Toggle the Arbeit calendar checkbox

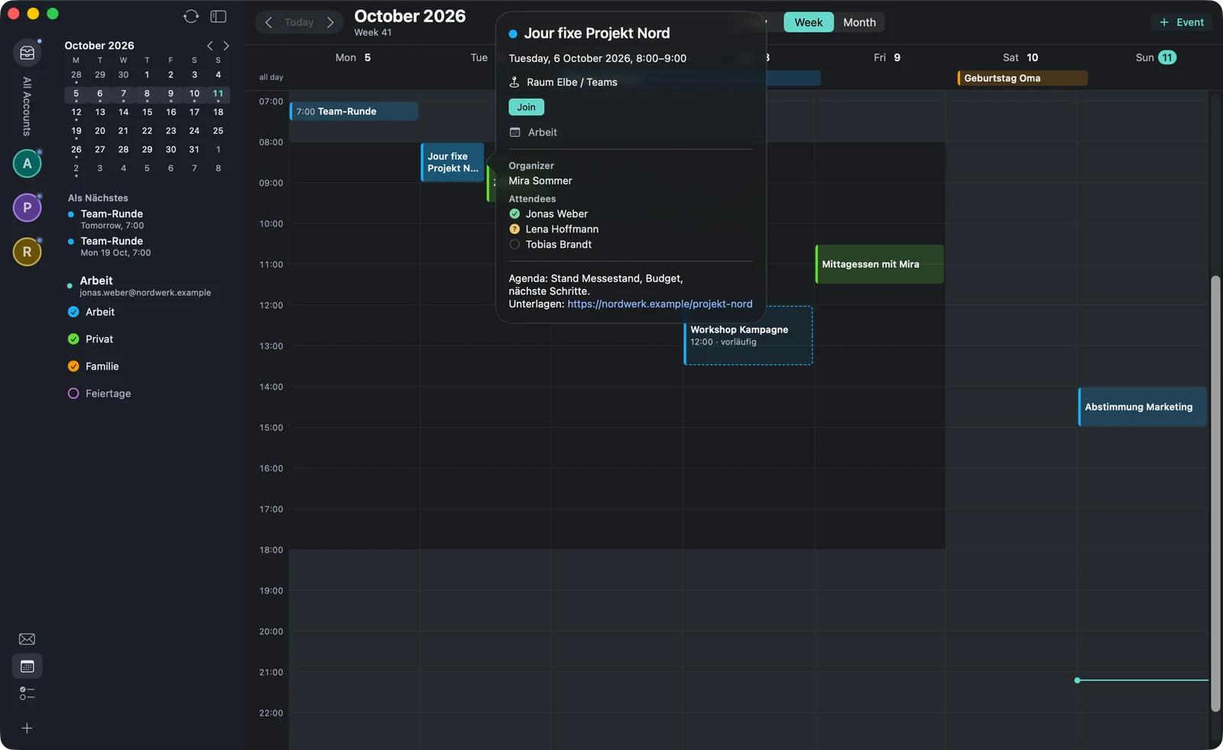click(73, 312)
